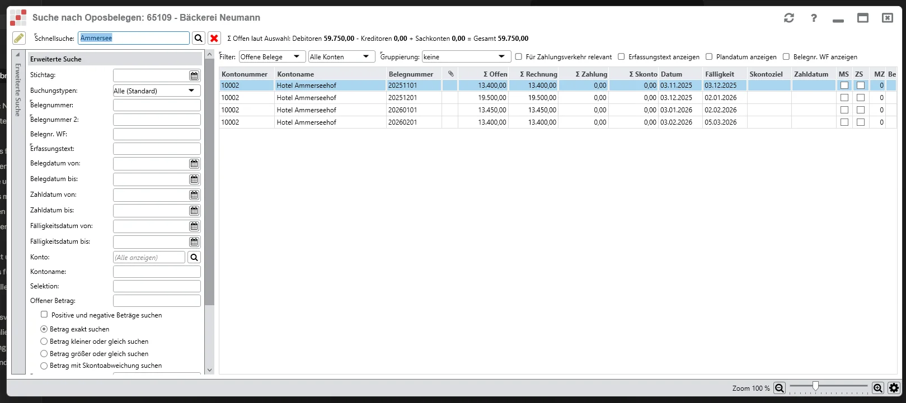The height and width of the screenshot is (403, 906).
Task: Open calendar picker for Fälligkeitsdatum von
Action: coord(194,226)
